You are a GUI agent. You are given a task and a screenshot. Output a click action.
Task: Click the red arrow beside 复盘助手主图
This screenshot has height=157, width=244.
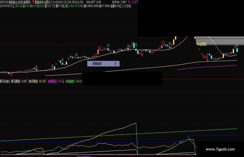tap(33, 2)
